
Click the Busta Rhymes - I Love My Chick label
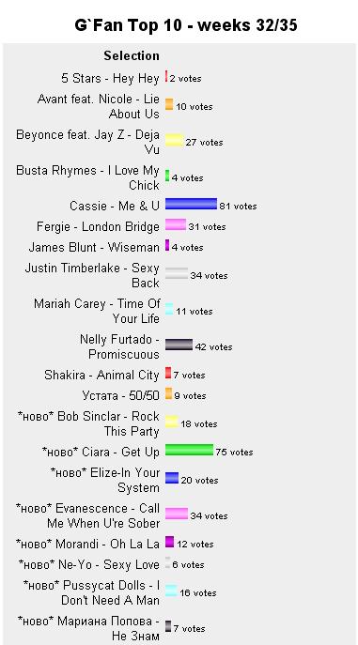(87, 177)
